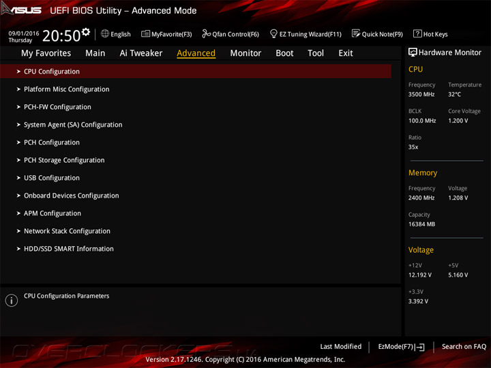
Task: Switch to EzMode(F7)
Action: tap(401, 347)
